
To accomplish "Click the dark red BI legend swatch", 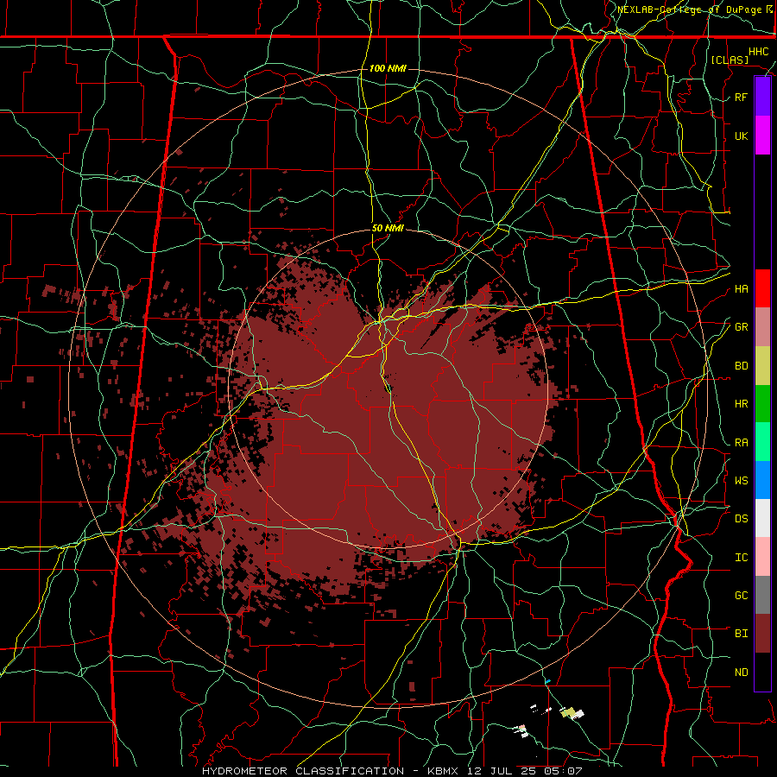I will [x=762, y=634].
